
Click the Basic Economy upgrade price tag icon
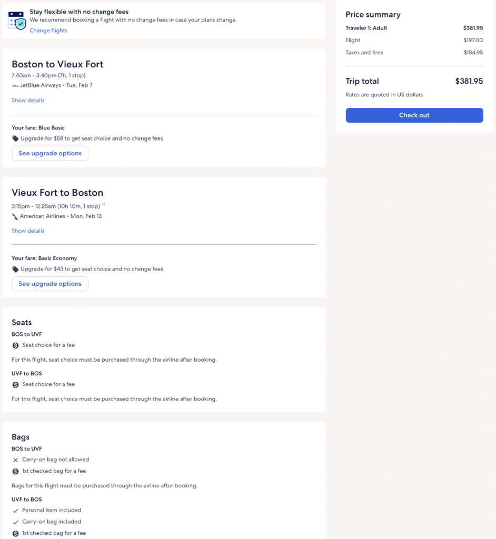coord(15,269)
